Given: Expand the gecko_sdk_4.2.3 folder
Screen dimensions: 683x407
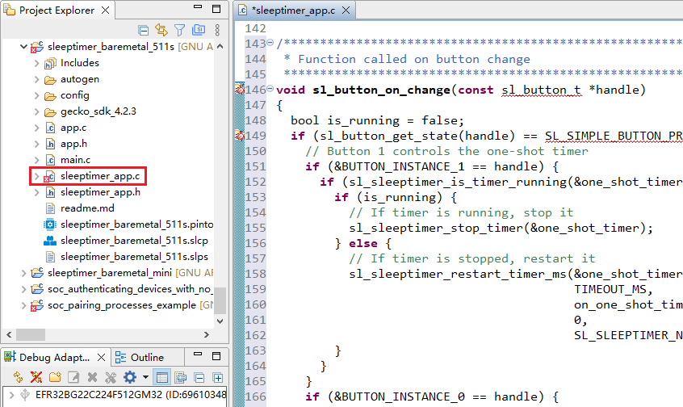Looking at the screenshot, I should [x=37, y=111].
